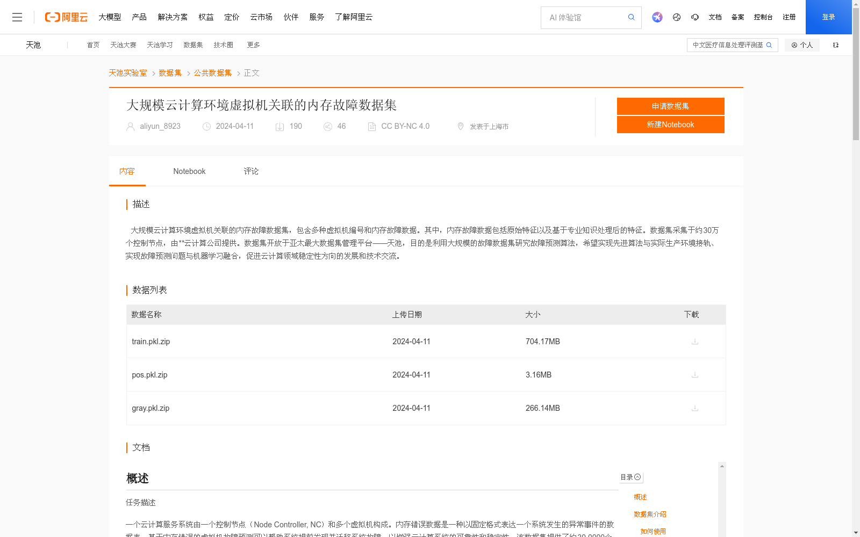
Task: Download pos.pkl.zip via download icon
Action: click(695, 375)
